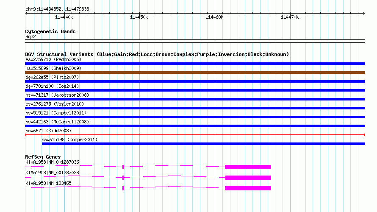Click the small exon of NM_001287036
Viewport: 377px width, 212px height.
pyautogui.click(x=123, y=167)
